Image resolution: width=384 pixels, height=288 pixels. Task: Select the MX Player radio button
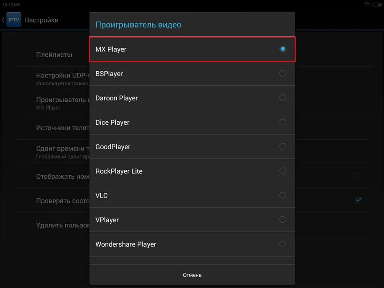click(282, 49)
